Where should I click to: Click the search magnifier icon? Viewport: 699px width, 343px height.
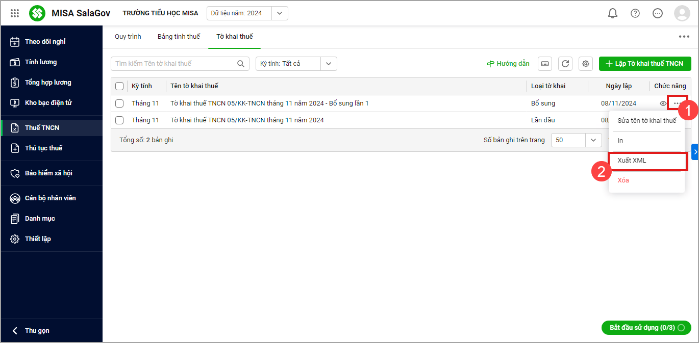(241, 64)
